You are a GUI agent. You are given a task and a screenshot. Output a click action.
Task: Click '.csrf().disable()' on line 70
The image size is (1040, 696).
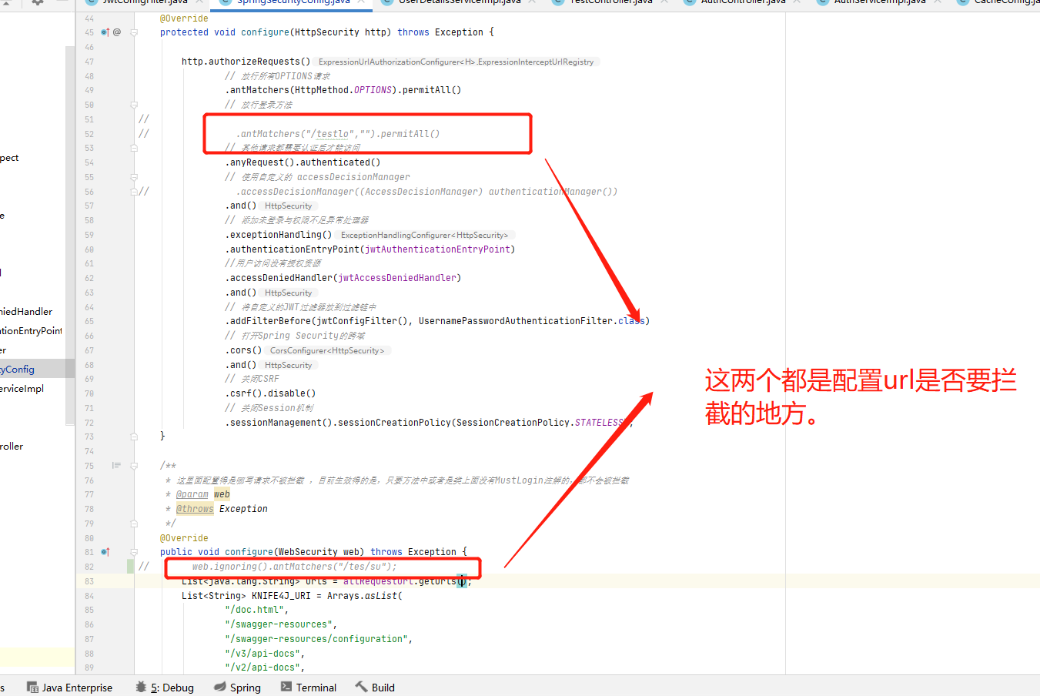[270, 393]
